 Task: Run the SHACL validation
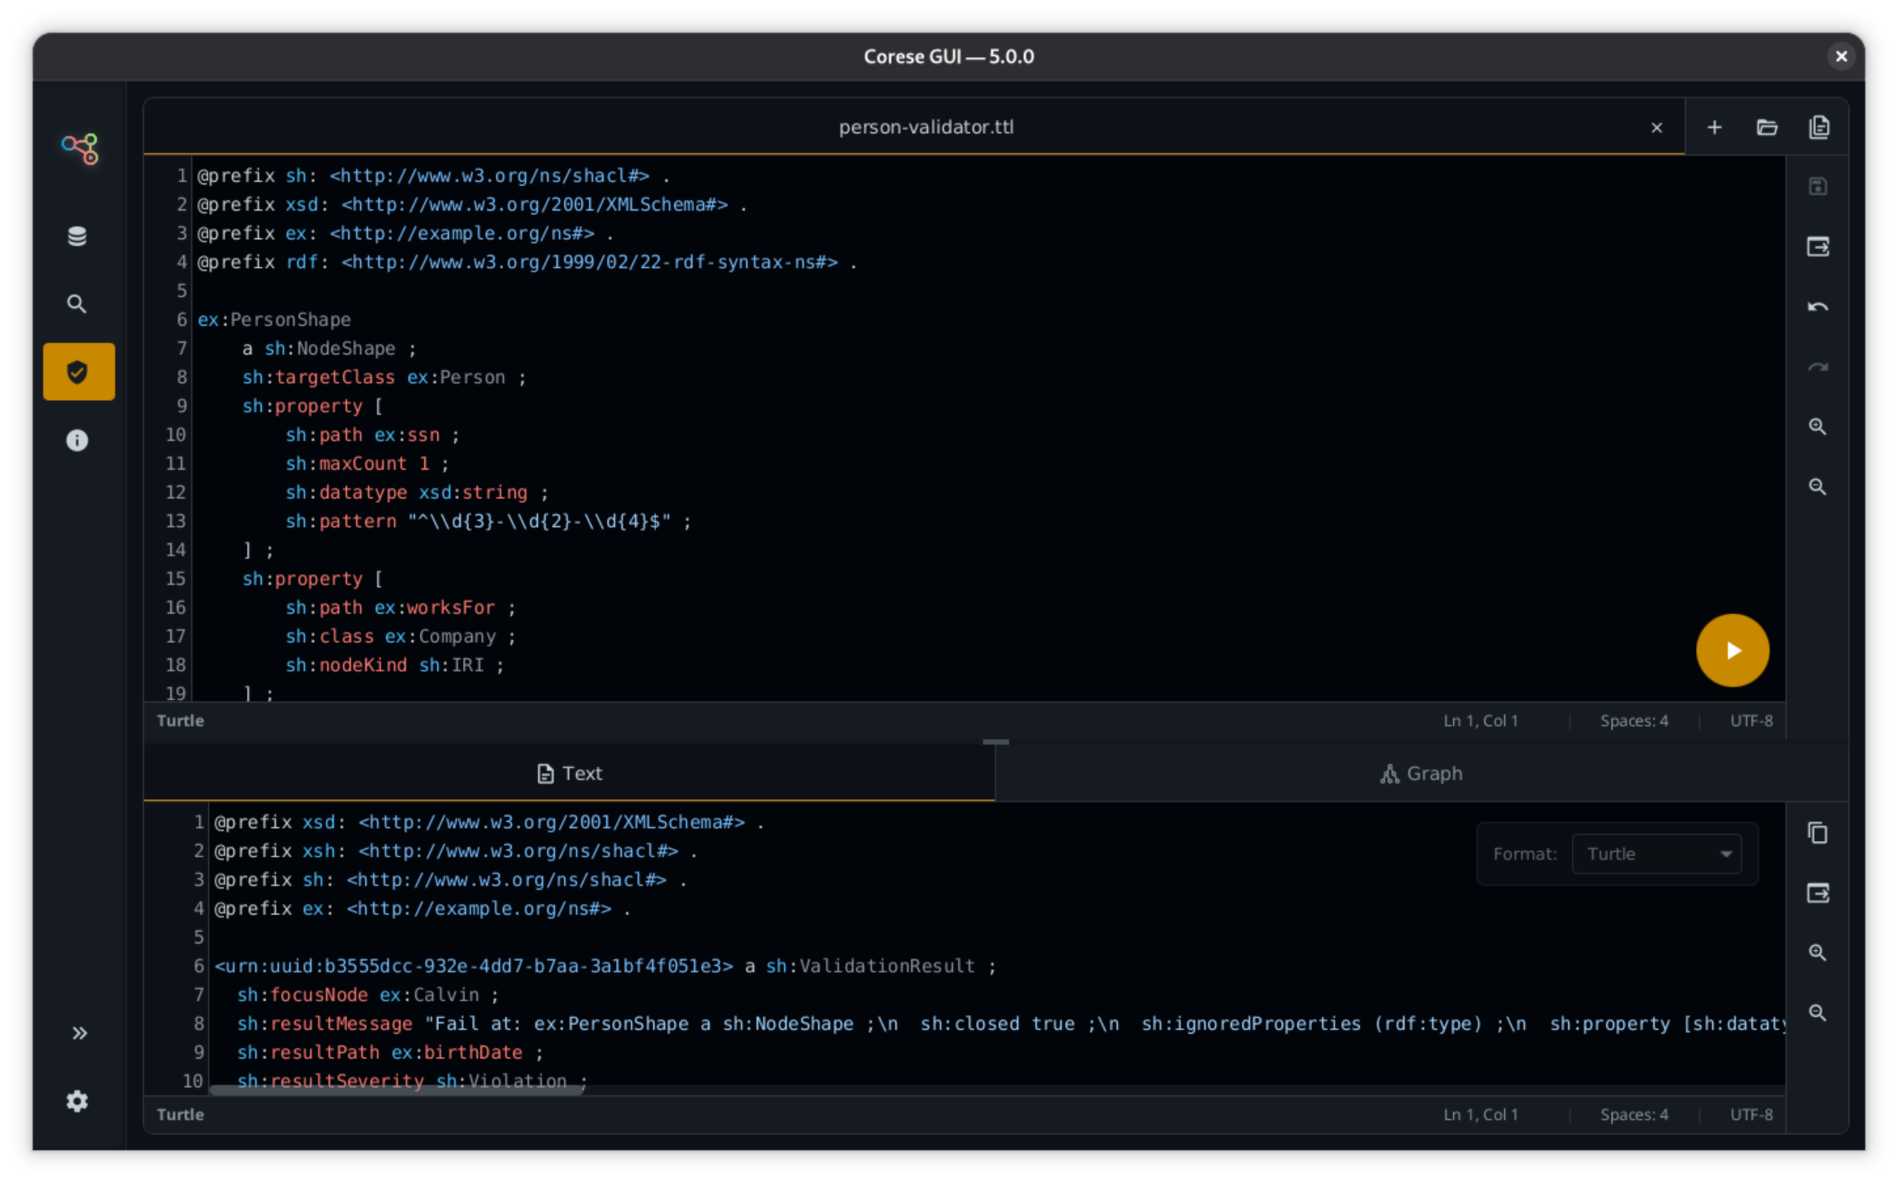tap(1733, 649)
